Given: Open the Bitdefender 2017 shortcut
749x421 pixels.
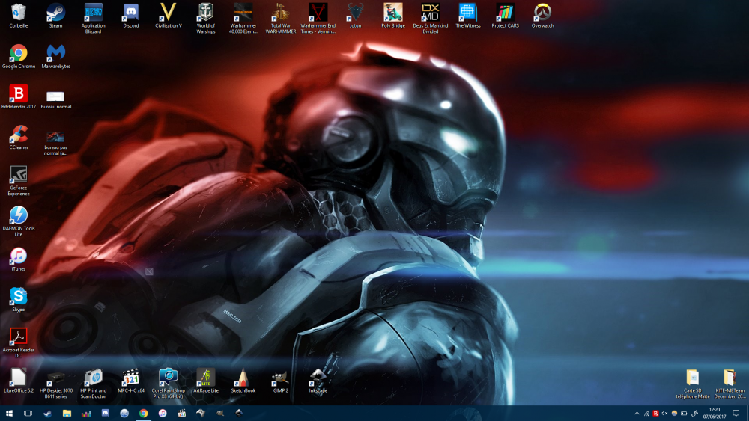Looking at the screenshot, I should tap(18, 93).
